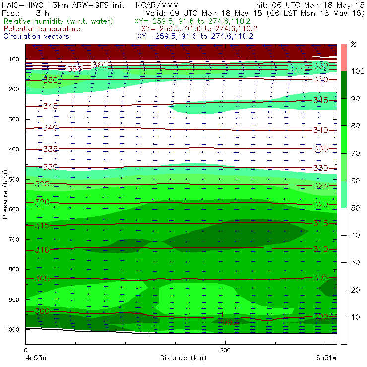Click the '900' tick on the pressure axis
This screenshot has width=367, height=367.
point(14,300)
